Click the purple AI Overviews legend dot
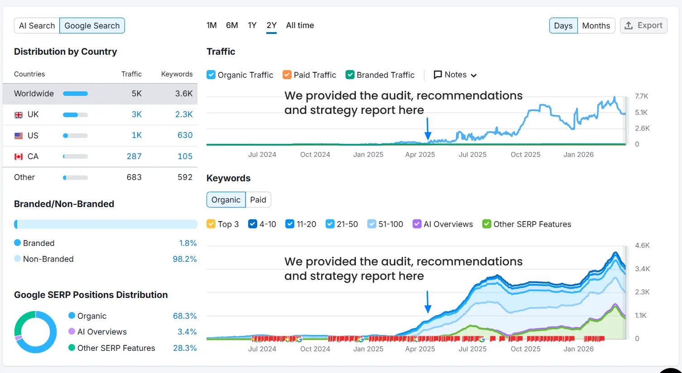This screenshot has height=373, width=682. [x=72, y=331]
